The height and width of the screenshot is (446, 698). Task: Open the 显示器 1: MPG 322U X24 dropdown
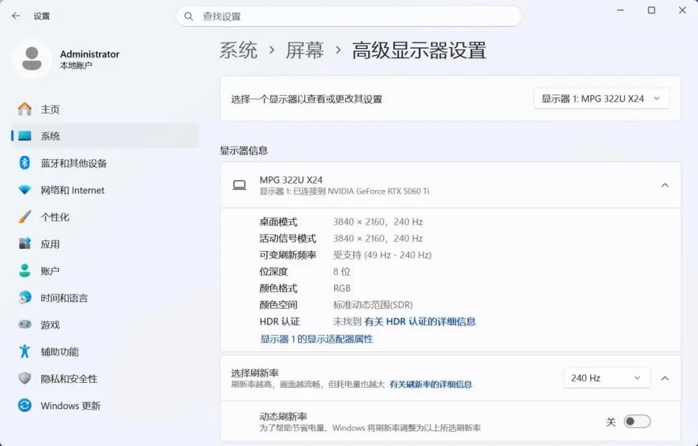[x=602, y=99]
